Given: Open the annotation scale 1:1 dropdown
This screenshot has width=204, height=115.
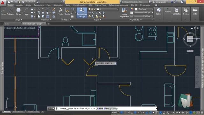Looking at the screenshot, I should coord(172,112).
